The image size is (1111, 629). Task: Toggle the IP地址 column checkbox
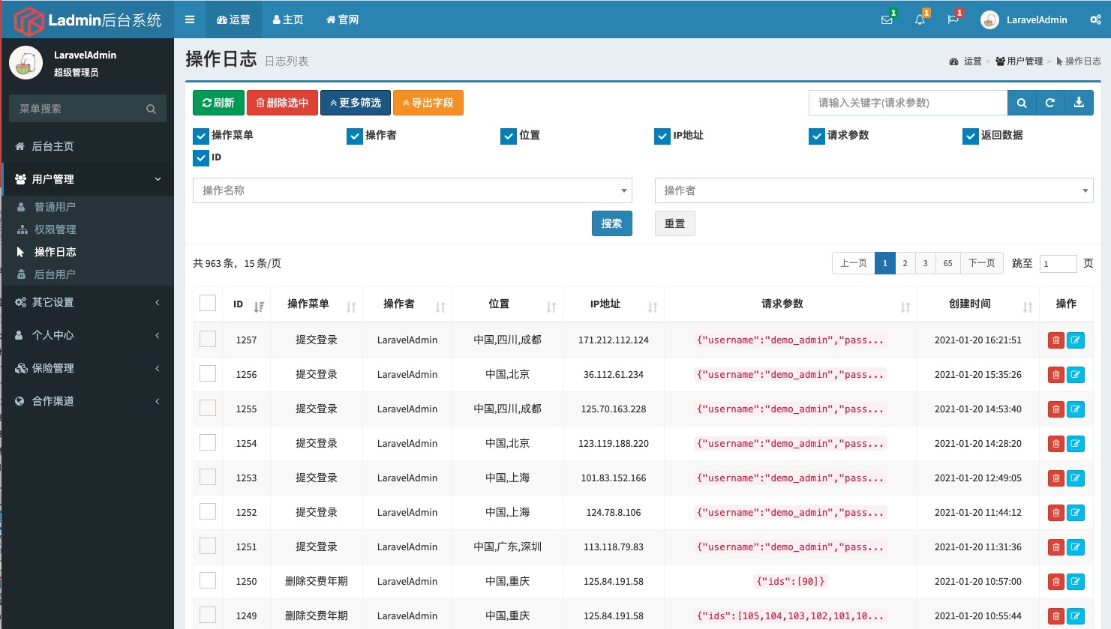click(662, 136)
